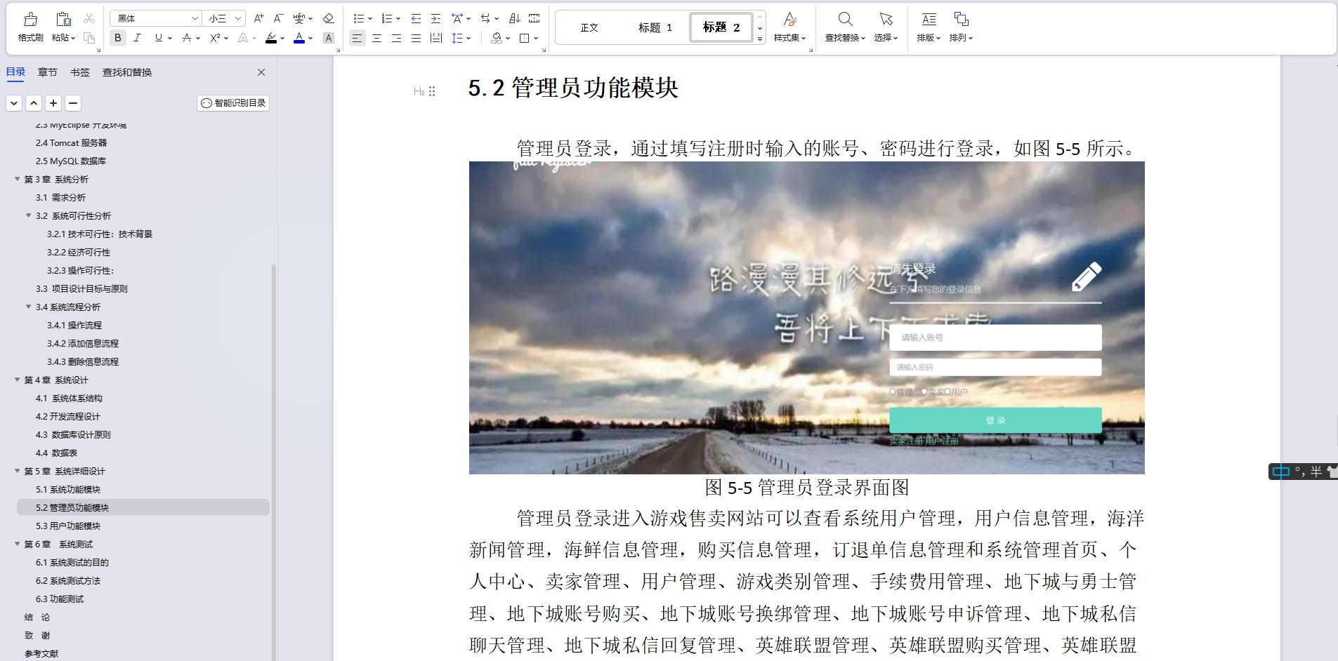Right align the paragraph
1338x661 pixels.
pos(396,38)
